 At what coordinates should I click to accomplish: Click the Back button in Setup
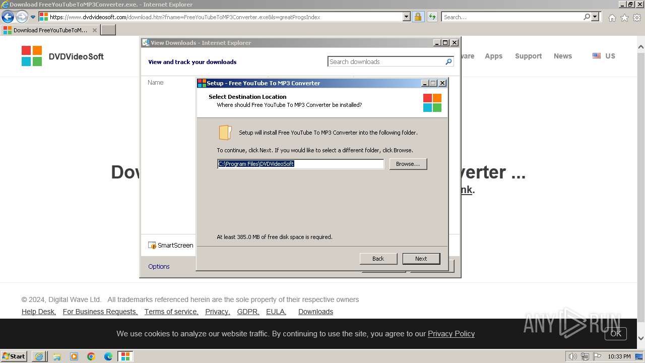(378, 259)
